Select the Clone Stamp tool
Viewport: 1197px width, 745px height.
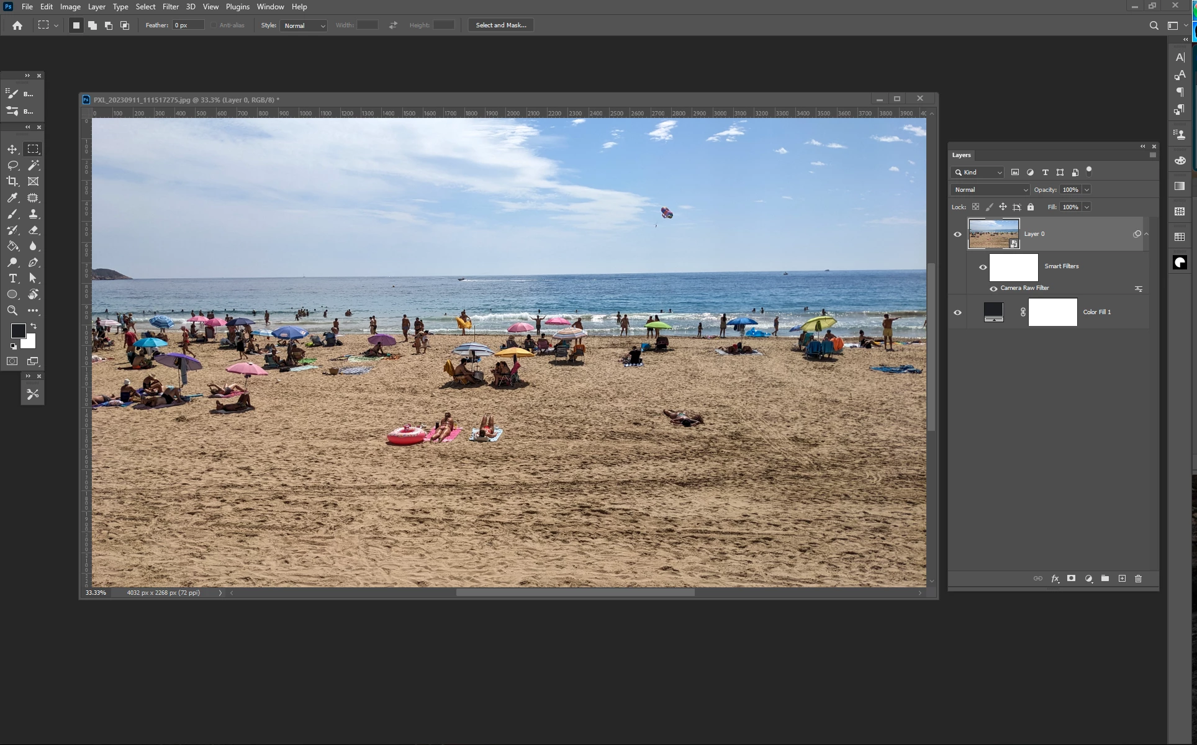[34, 214]
